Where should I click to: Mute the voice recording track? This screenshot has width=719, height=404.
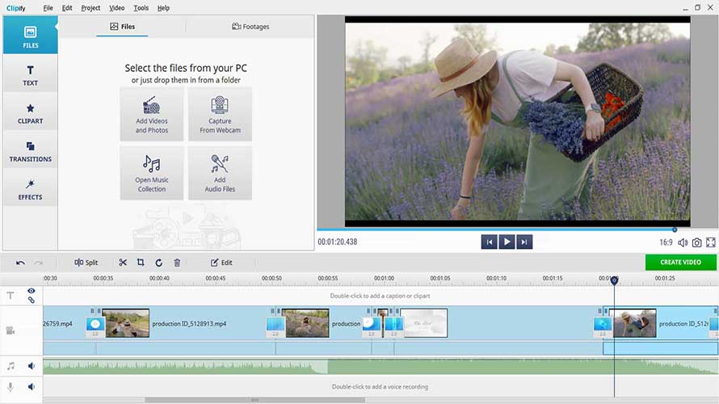point(32,387)
